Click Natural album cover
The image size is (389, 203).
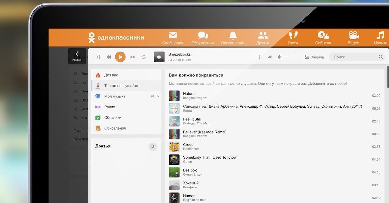click(x=174, y=96)
